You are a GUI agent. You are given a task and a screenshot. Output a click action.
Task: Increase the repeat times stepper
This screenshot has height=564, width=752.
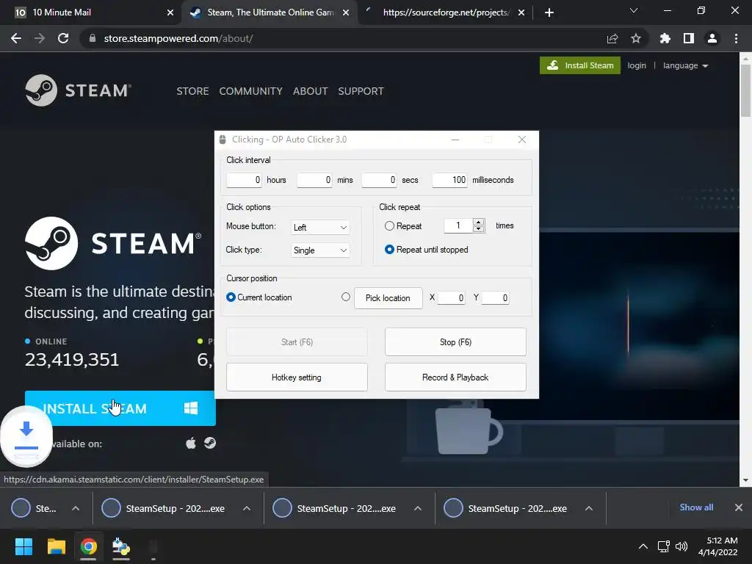click(x=479, y=222)
